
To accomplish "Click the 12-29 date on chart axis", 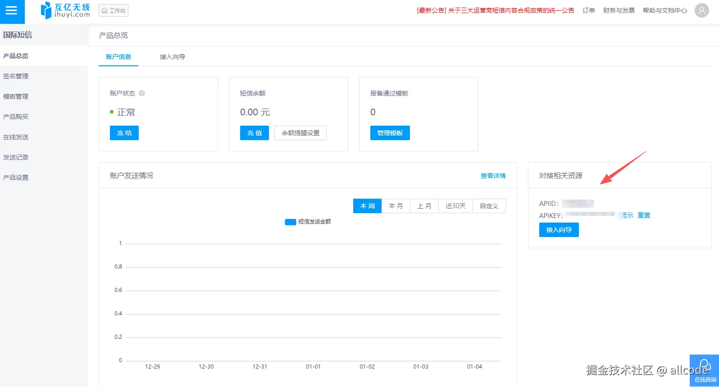I will coord(153,367).
